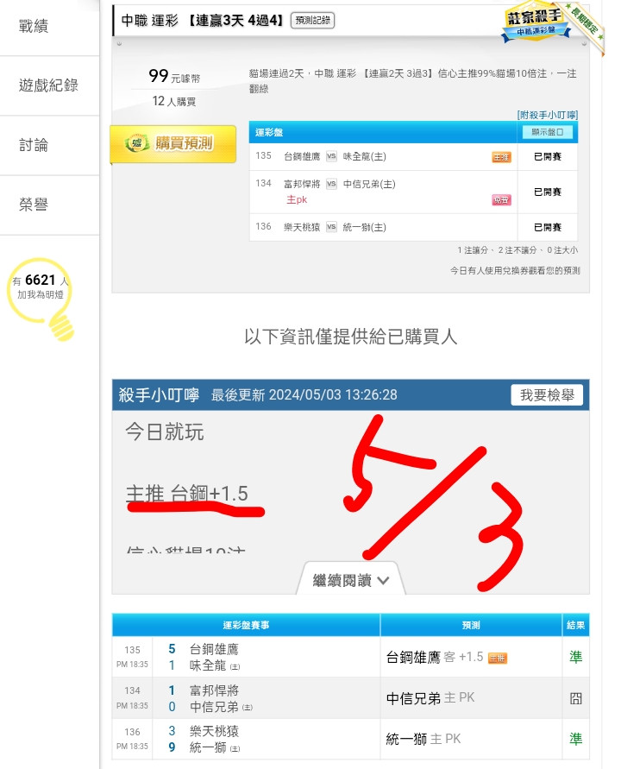
Task: Switch to the 榮譽 sidebar tab
Action: (x=34, y=205)
